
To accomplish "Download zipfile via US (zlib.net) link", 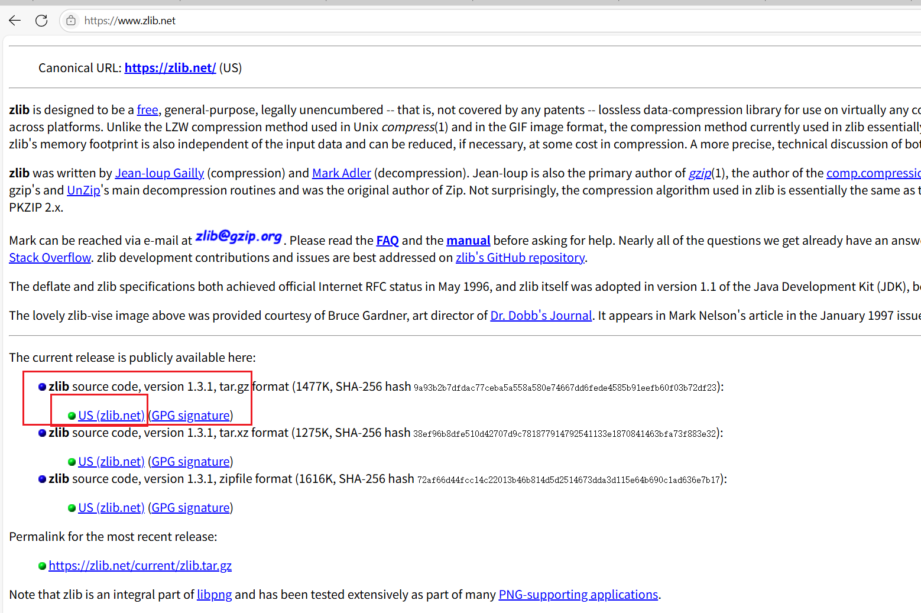I will pyautogui.click(x=111, y=508).
